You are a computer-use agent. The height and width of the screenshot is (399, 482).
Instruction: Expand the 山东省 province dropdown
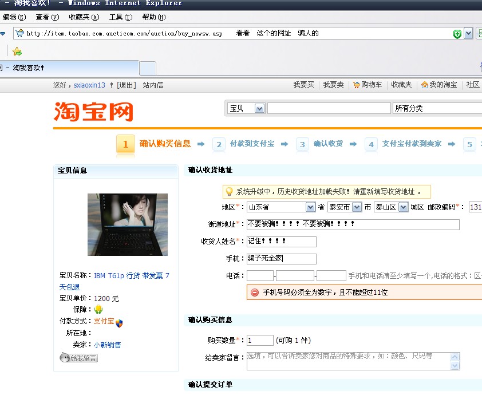310,207
